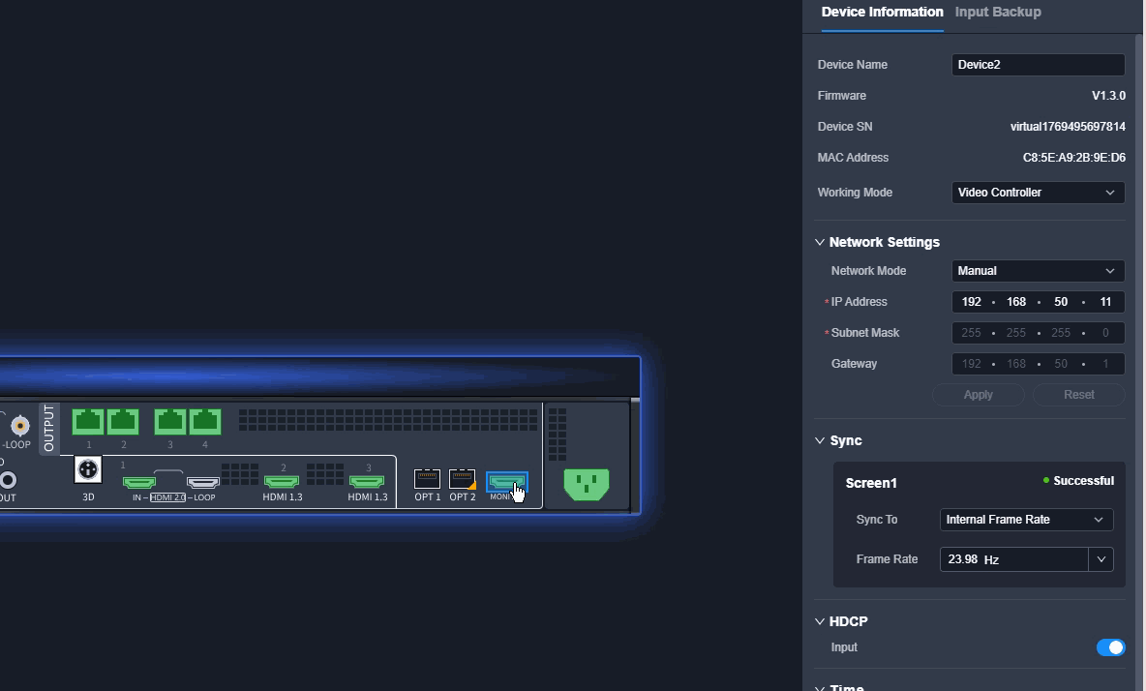
Task: Select Ethernet output port 1
Action: click(88, 421)
